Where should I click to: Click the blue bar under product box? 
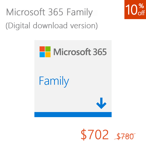pyautogui.click(x=73, y=114)
